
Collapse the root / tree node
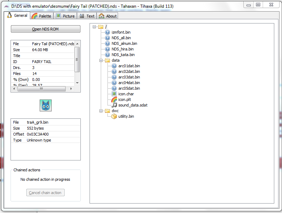click(94, 27)
